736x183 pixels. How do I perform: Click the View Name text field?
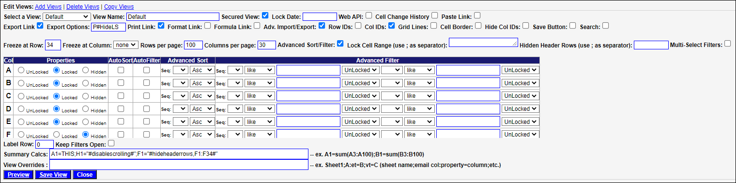pos(172,17)
